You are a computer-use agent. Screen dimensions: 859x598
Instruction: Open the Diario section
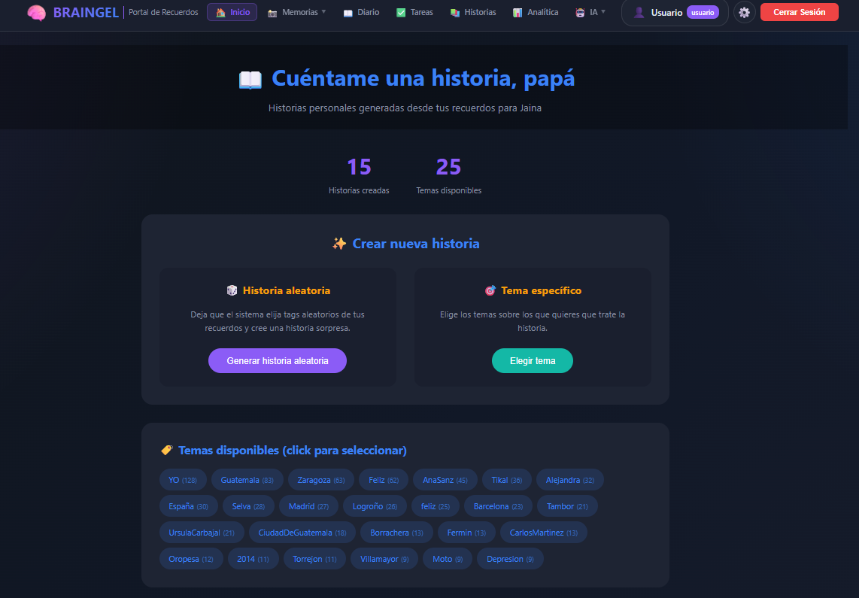(x=361, y=13)
